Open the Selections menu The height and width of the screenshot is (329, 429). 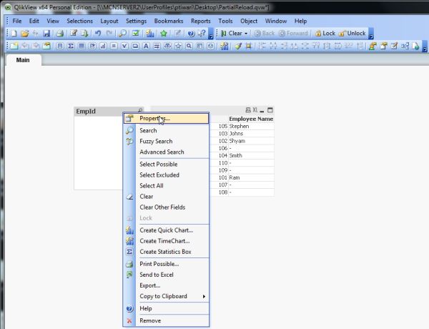click(79, 21)
